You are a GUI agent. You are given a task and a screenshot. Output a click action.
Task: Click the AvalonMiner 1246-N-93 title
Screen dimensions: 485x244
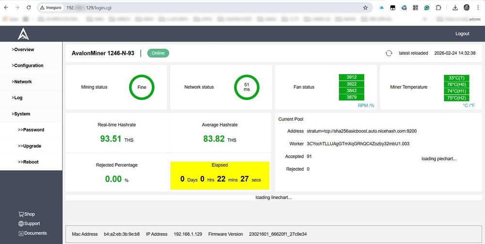click(x=103, y=53)
